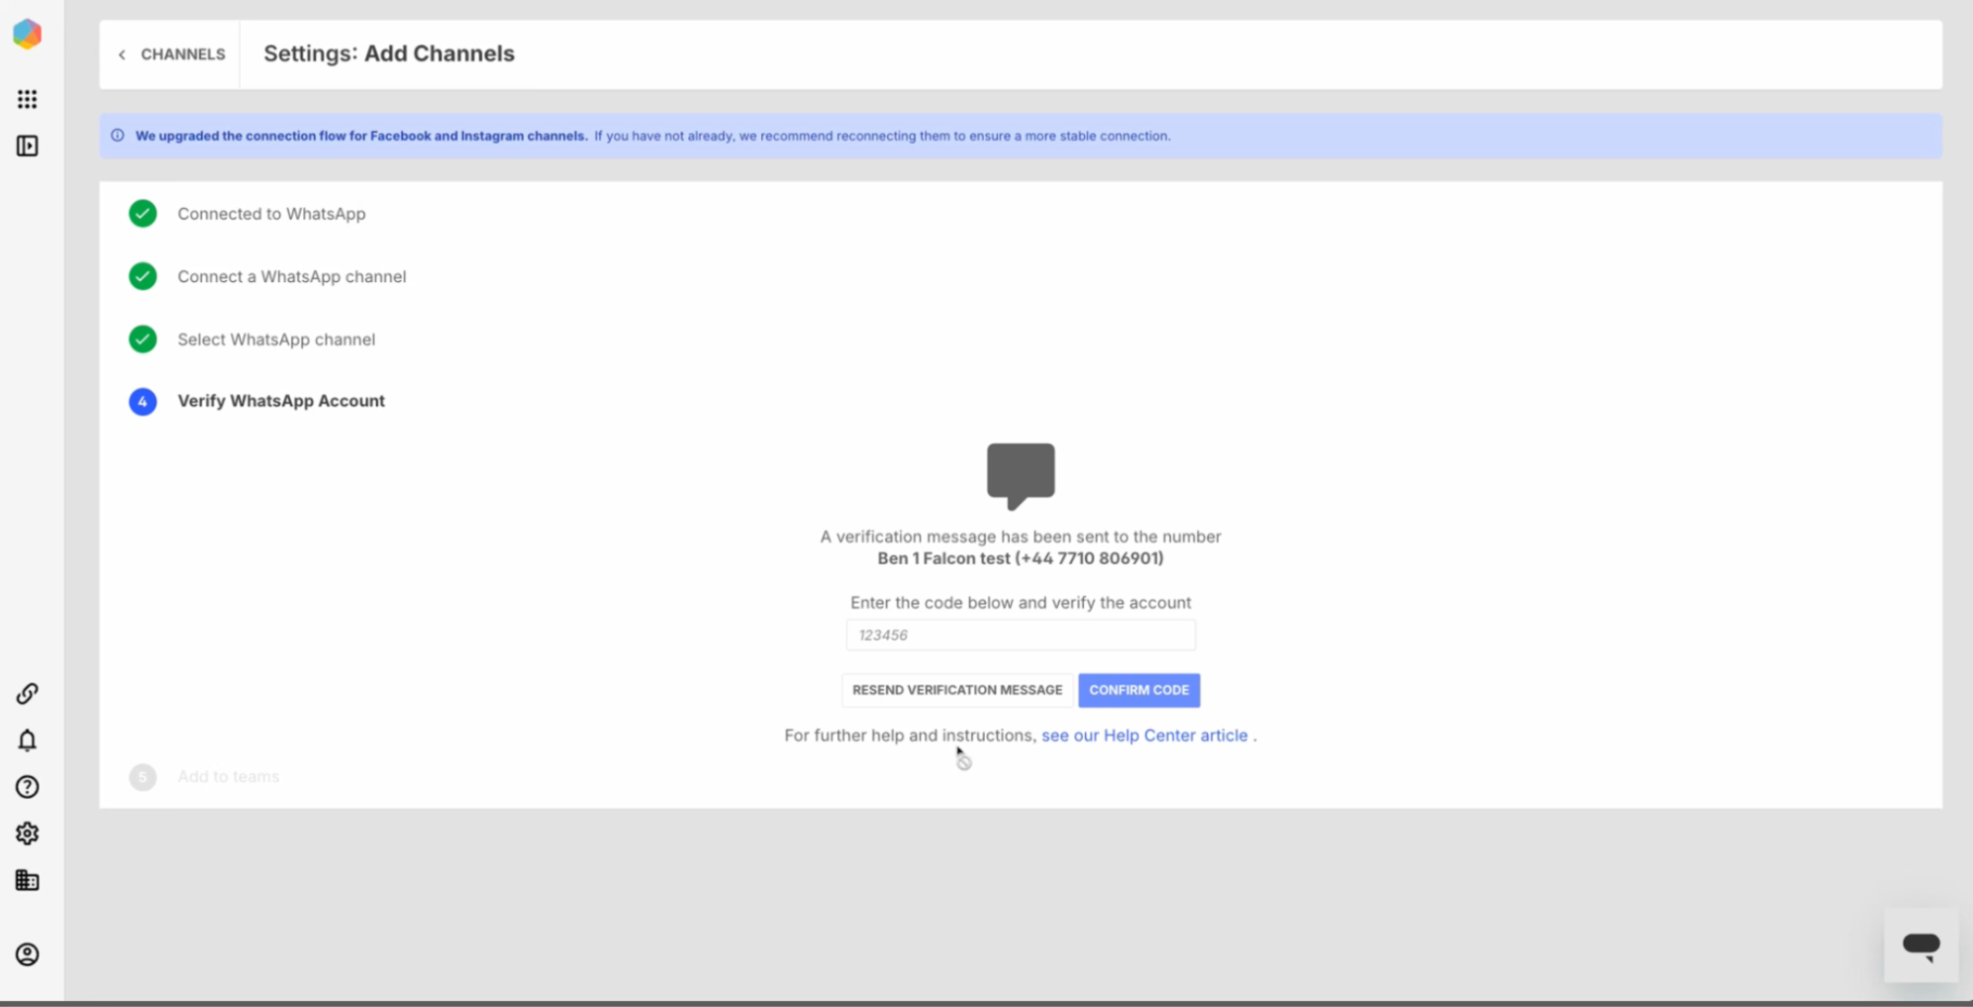This screenshot has width=1973, height=1007.
Task: Open the Help Center article link
Action: pos(1145,736)
